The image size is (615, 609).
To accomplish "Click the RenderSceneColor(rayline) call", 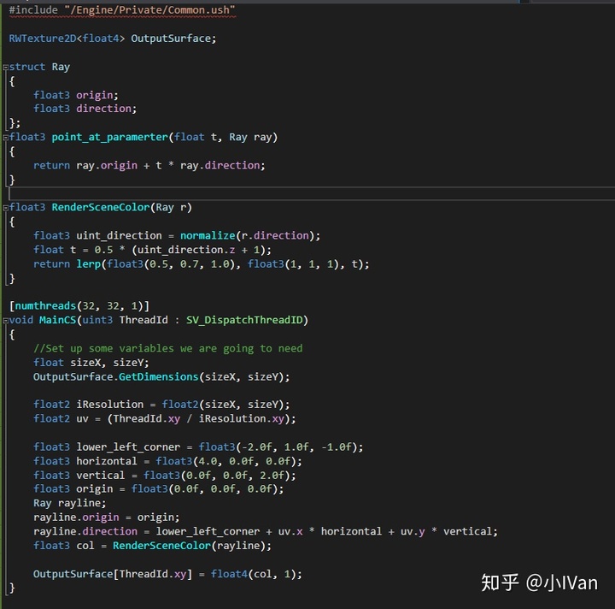I will 192,546.
